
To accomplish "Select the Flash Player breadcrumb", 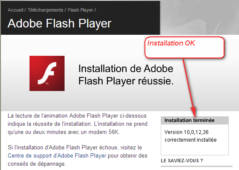I will (80, 10).
